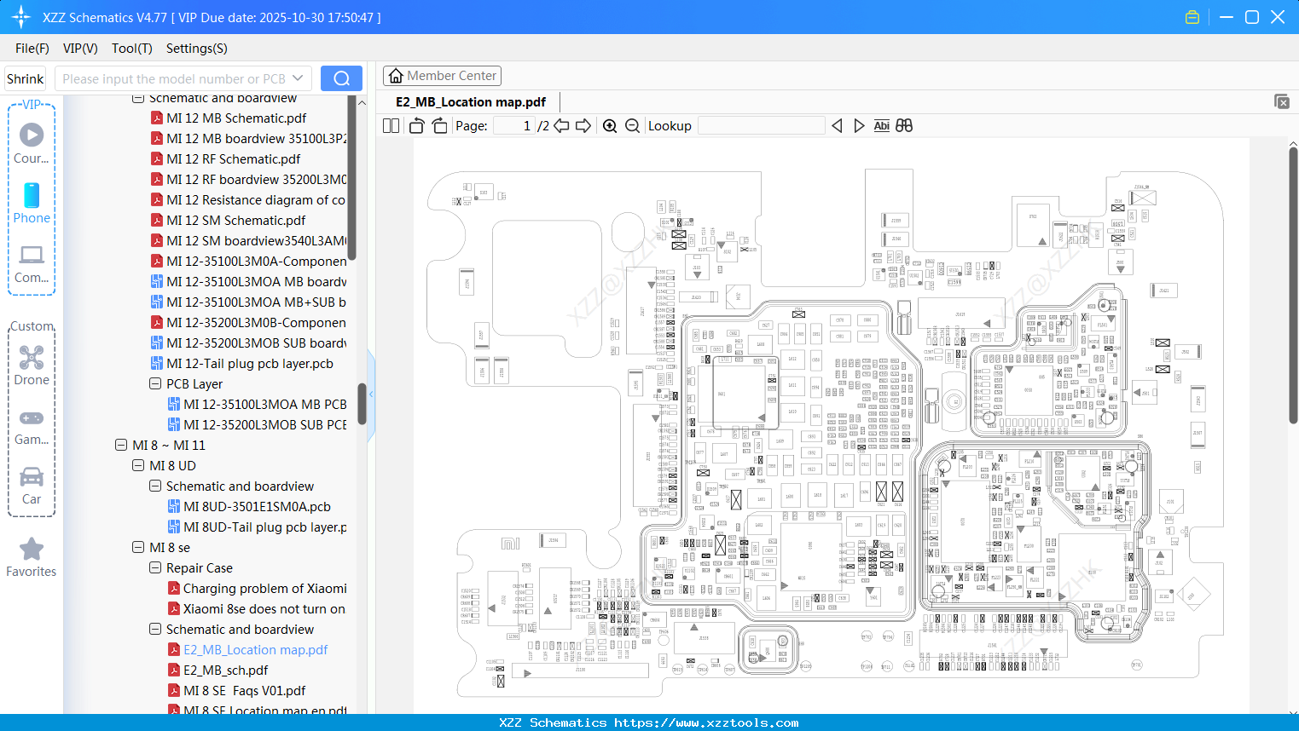Click inside the Lookup search field

pyautogui.click(x=762, y=125)
